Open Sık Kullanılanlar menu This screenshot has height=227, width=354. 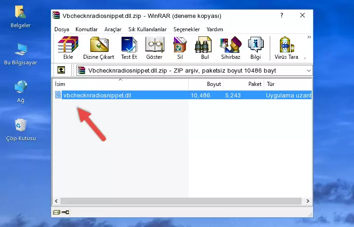coord(147,29)
